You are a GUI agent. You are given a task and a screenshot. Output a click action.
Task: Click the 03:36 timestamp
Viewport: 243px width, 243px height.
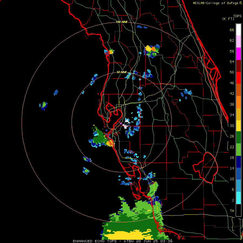click(167, 241)
